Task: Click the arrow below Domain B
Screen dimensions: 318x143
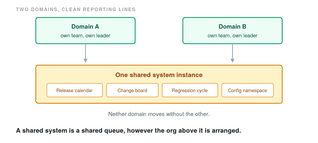Action: pyautogui.click(x=232, y=53)
